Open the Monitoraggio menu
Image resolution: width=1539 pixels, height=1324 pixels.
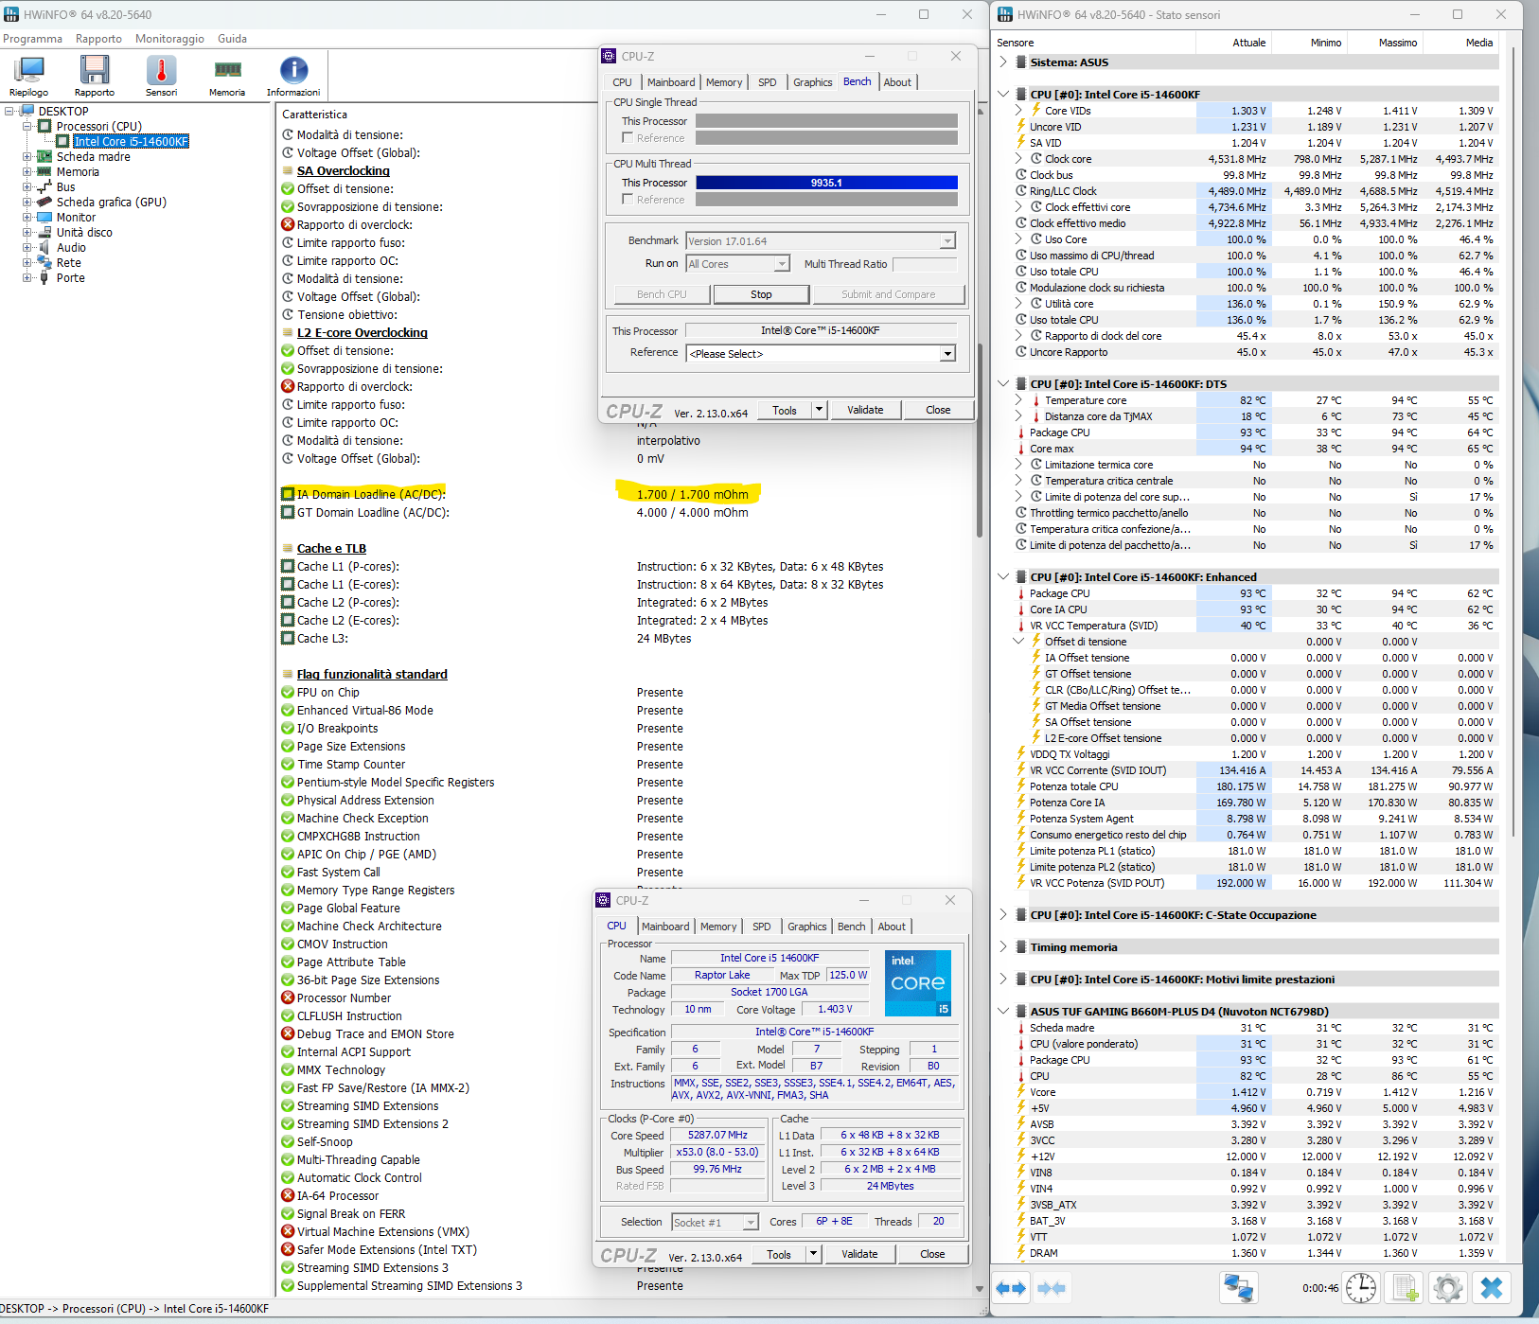point(169,39)
